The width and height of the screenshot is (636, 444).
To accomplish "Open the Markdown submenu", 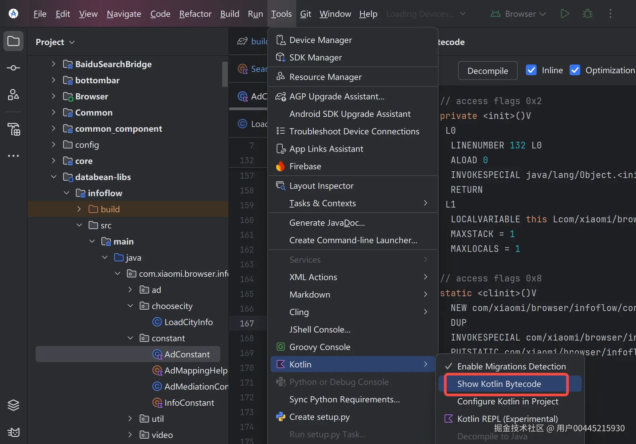I will click(353, 295).
